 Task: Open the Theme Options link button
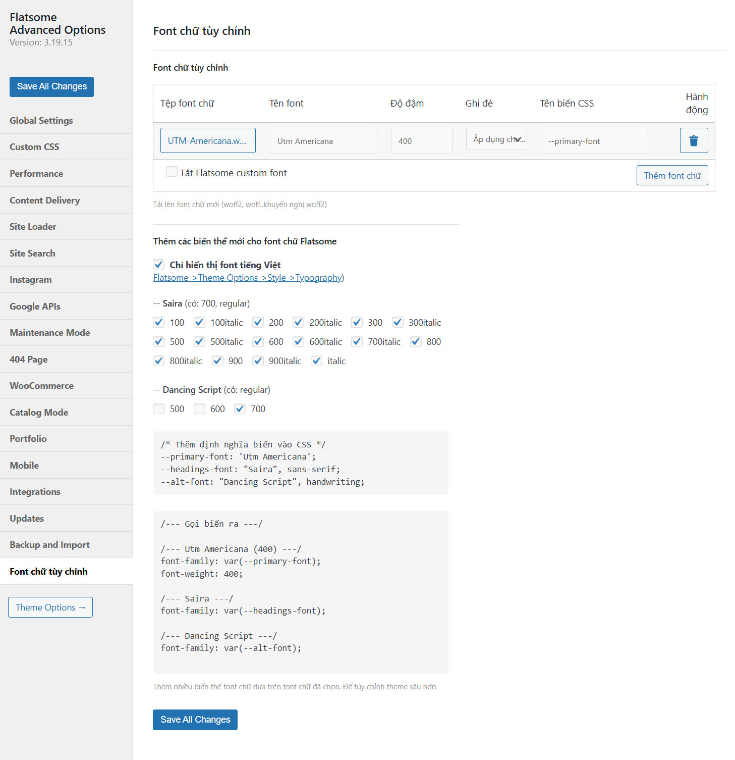pos(50,607)
